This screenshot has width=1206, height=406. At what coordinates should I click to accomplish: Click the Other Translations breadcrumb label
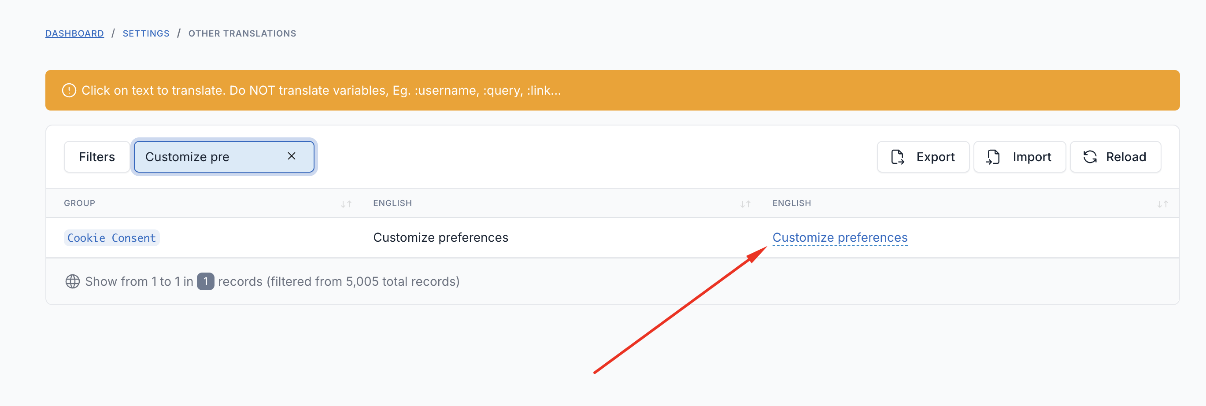(x=242, y=33)
